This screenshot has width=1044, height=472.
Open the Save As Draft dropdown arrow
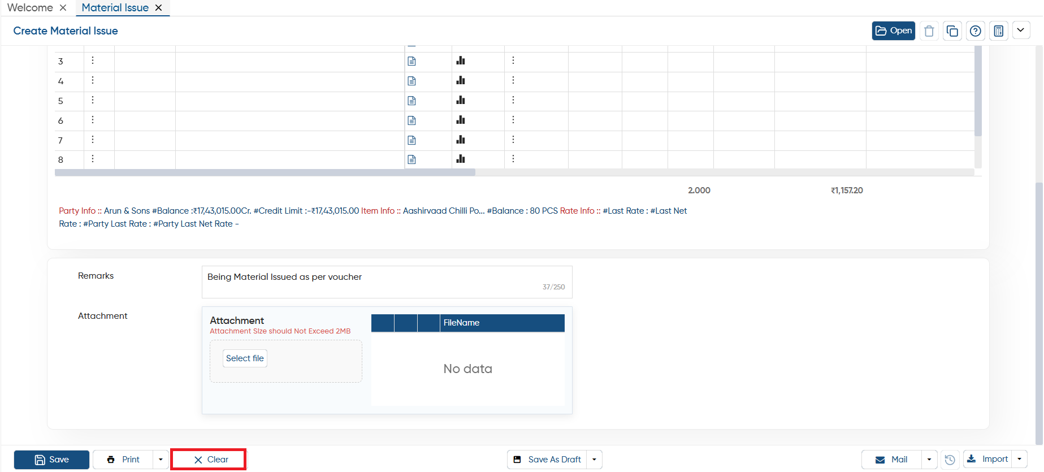[594, 460]
